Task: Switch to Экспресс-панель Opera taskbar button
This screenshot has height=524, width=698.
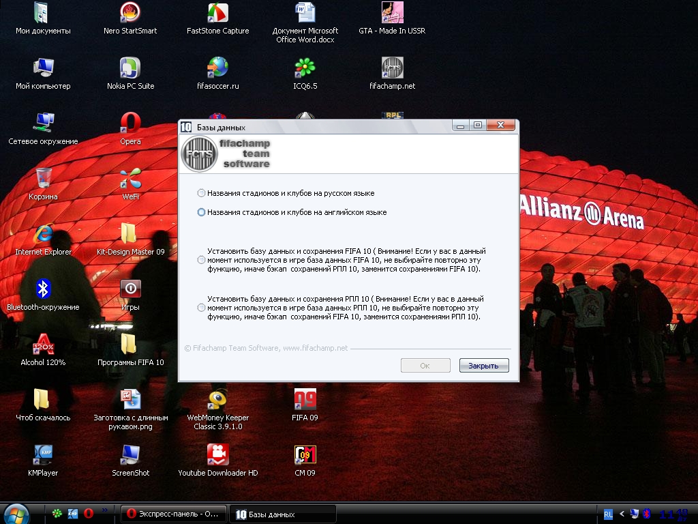Action: tap(174, 514)
